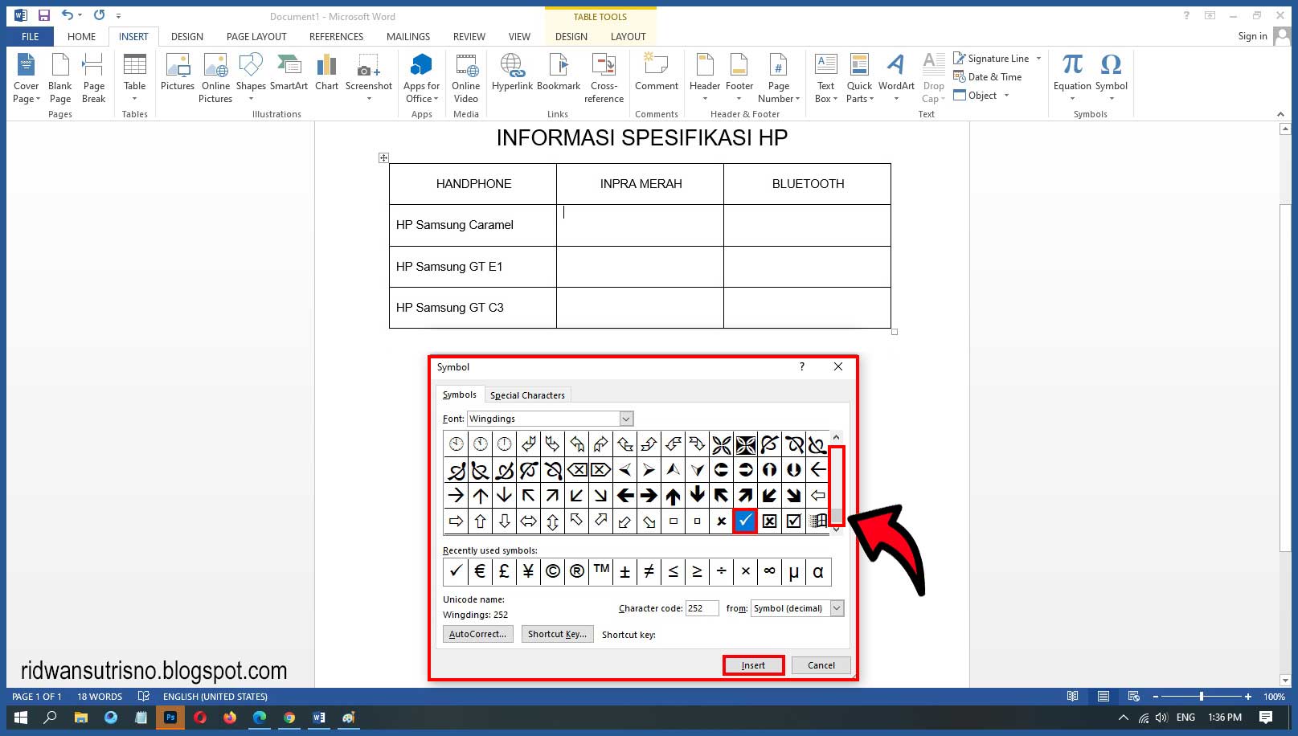Screen dimensions: 1298x736
Task: Save the document from Quick Access
Action: [43, 15]
